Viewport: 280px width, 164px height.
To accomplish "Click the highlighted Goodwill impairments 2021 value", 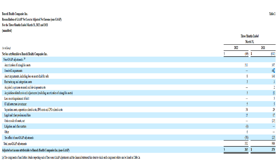I will tap(274, 70).
